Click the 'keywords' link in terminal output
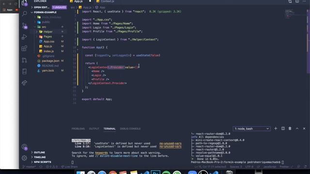This screenshot has width=310, height=174. click(101, 153)
